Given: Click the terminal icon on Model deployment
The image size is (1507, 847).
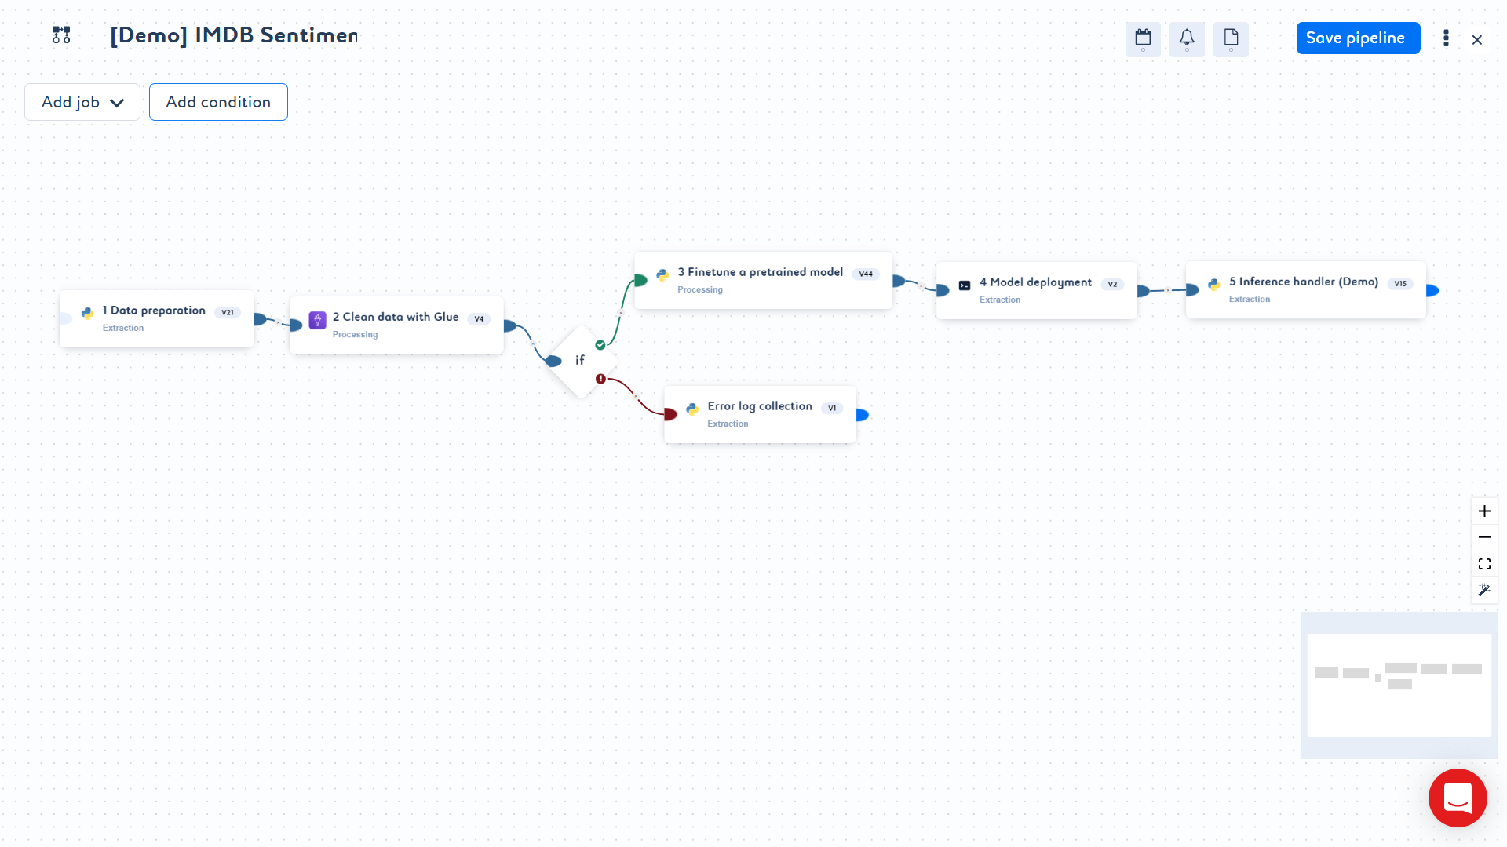Looking at the screenshot, I should coord(965,285).
